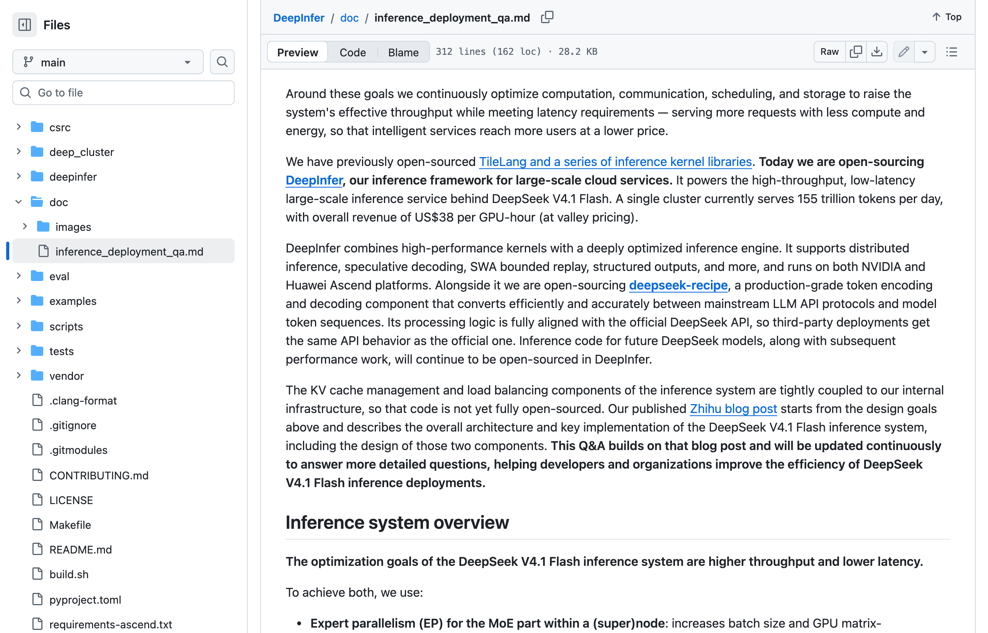This screenshot has width=988, height=633.
Task: Expand the csrc folder
Action: tap(19, 127)
